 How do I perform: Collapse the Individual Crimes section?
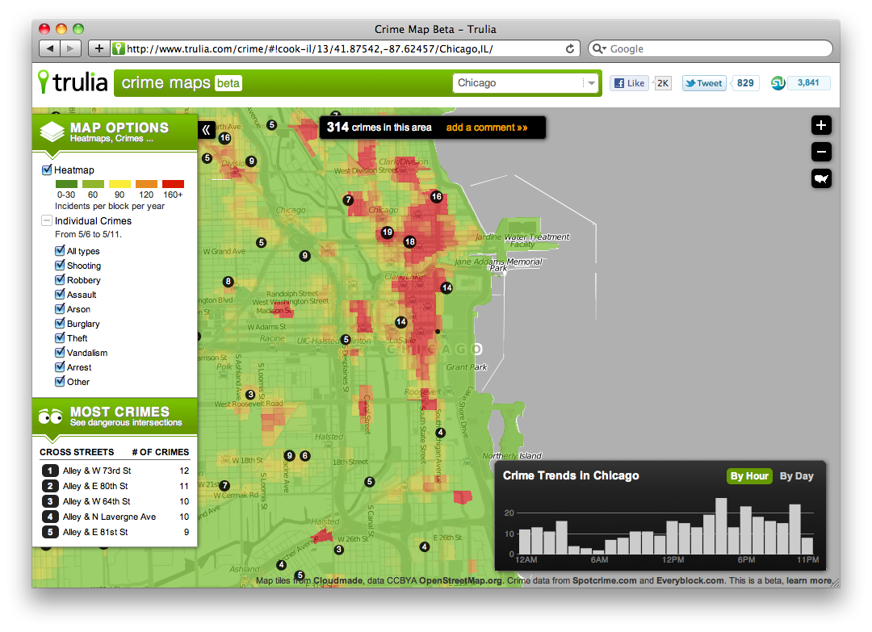pos(47,220)
